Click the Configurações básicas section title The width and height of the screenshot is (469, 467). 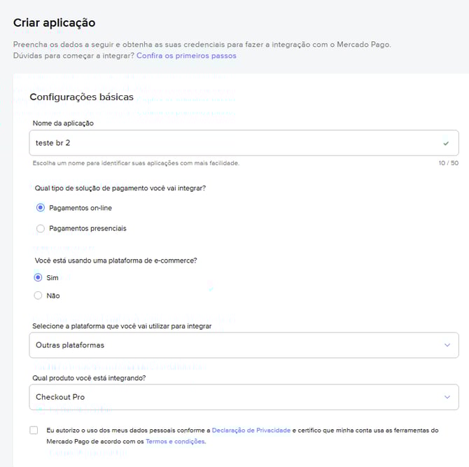point(81,97)
